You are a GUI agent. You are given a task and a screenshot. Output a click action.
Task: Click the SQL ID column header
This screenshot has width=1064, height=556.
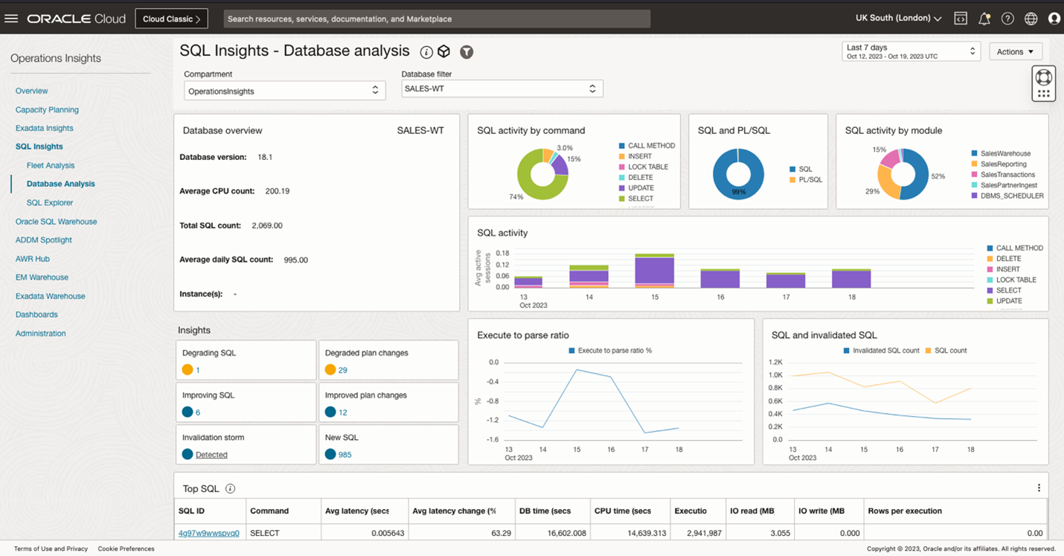point(210,511)
